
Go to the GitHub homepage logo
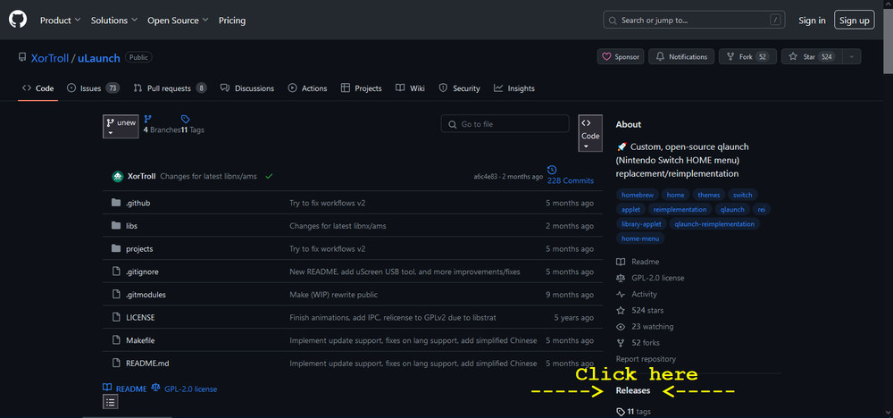pyautogui.click(x=18, y=20)
